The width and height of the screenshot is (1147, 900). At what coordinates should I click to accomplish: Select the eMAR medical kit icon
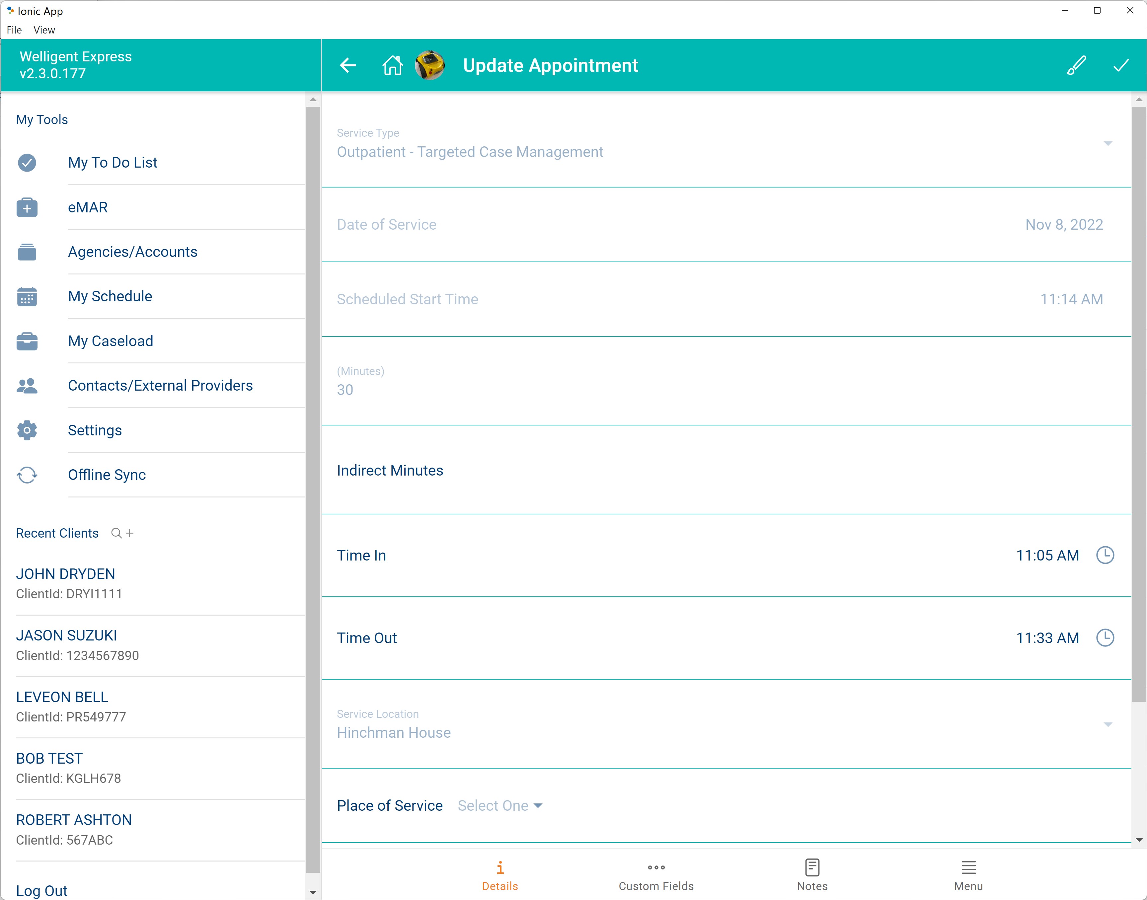pyautogui.click(x=27, y=207)
